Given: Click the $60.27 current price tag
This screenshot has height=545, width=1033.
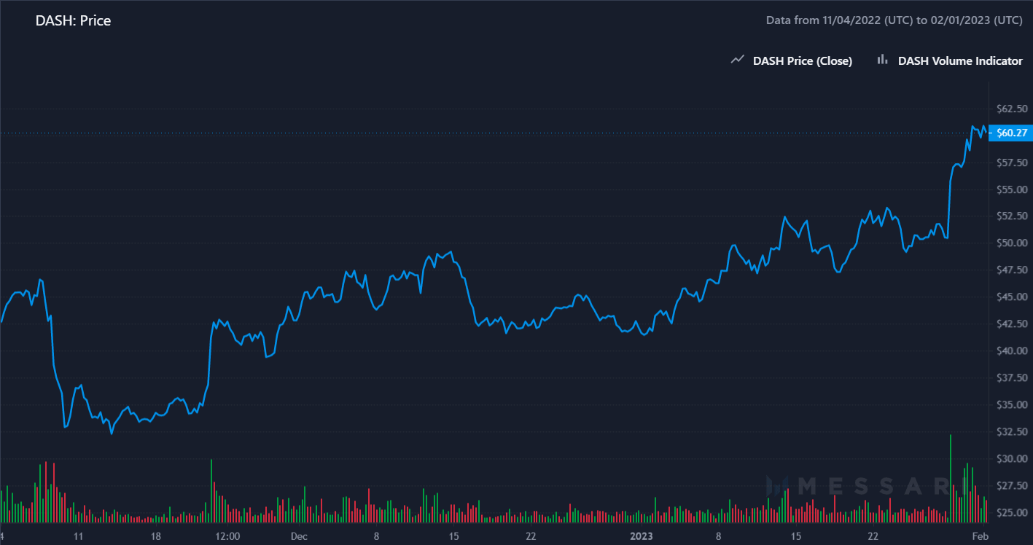Looking at the screenshot, I should click(x=1012, y=133).
